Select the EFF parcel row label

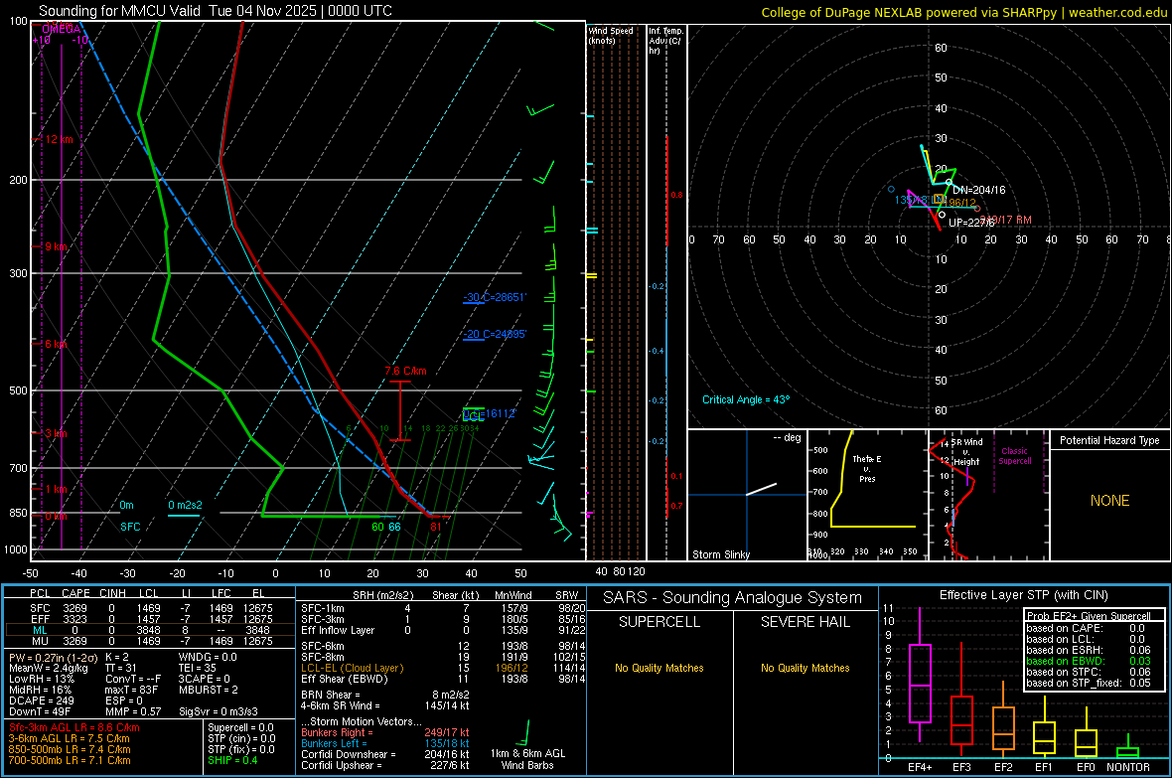pyautogui.click(x=41, y=619)
